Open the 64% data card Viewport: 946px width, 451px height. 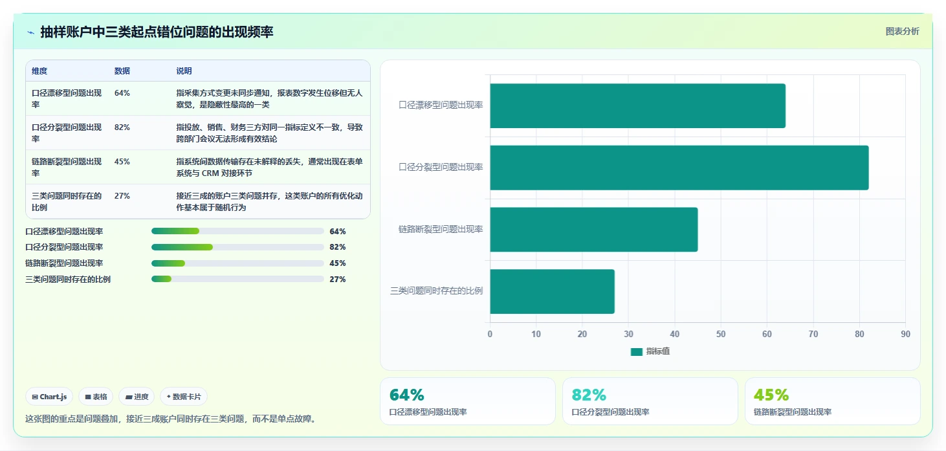pyautogui.click(x=468, y=401)
